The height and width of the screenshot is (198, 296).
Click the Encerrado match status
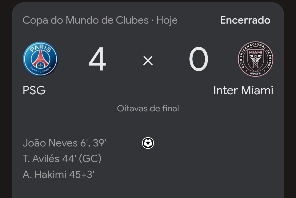(245, 20)
